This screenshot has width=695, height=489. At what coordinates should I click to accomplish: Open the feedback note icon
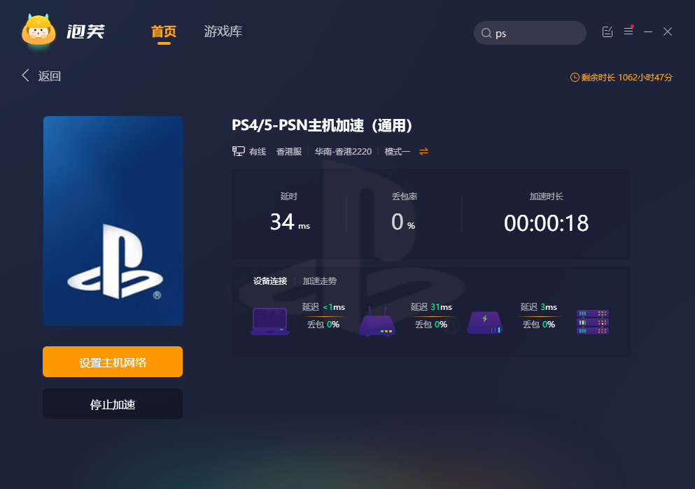coord(608,31)
